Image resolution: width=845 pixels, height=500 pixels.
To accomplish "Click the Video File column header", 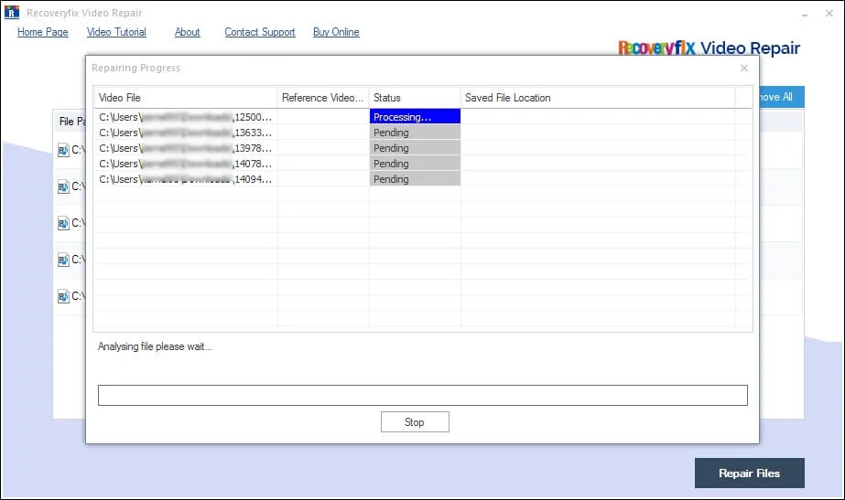I will tap(185, 98).
